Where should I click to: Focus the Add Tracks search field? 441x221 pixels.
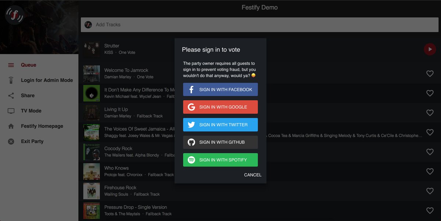pos(260,25)
